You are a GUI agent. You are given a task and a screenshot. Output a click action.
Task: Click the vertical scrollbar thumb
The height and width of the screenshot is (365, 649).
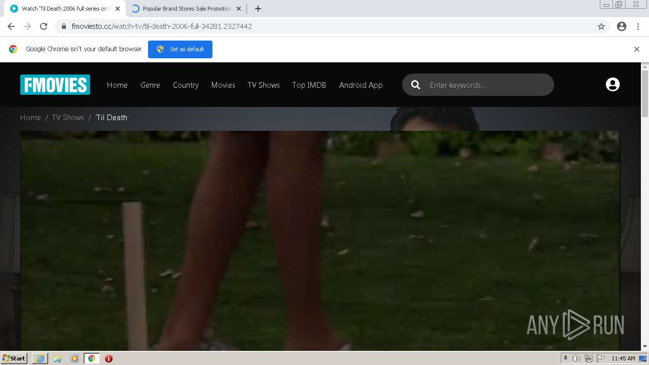tap(645, 94)
